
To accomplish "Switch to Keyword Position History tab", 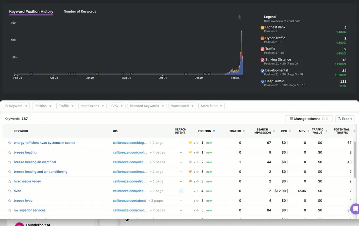I will pos(31,12).
